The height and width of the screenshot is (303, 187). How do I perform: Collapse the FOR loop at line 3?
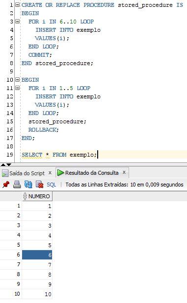[x=18, y=21]
